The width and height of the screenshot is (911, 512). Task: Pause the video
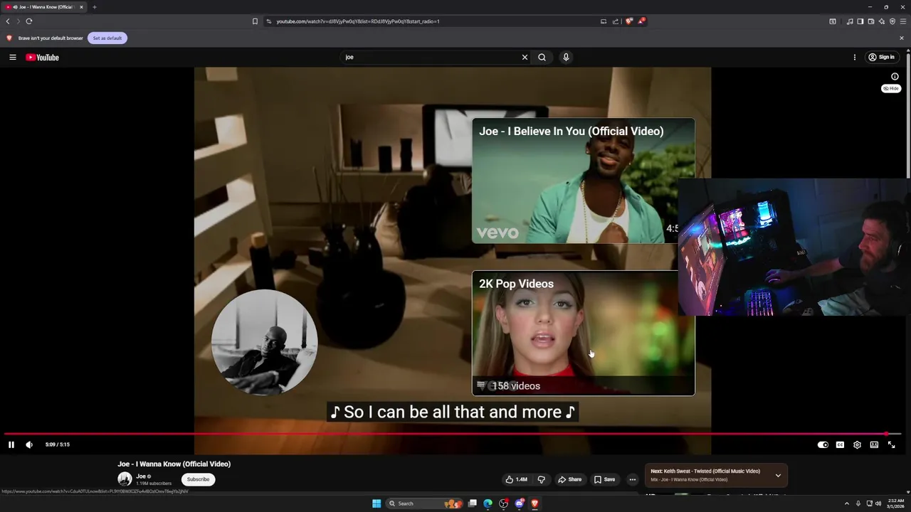11,444
